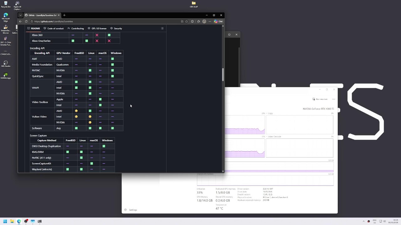Open Task Manager Settings
The height and width of the screenshot is (225, 401).
click(x=131, y=210)
